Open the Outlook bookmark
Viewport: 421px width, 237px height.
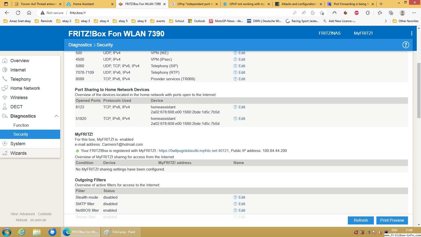point(197,21)
